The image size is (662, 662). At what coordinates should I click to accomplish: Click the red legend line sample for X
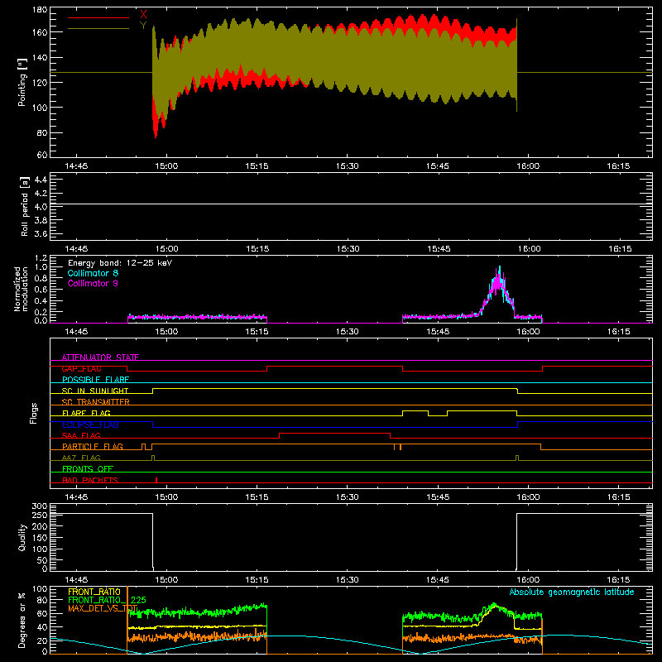[98, 17]
